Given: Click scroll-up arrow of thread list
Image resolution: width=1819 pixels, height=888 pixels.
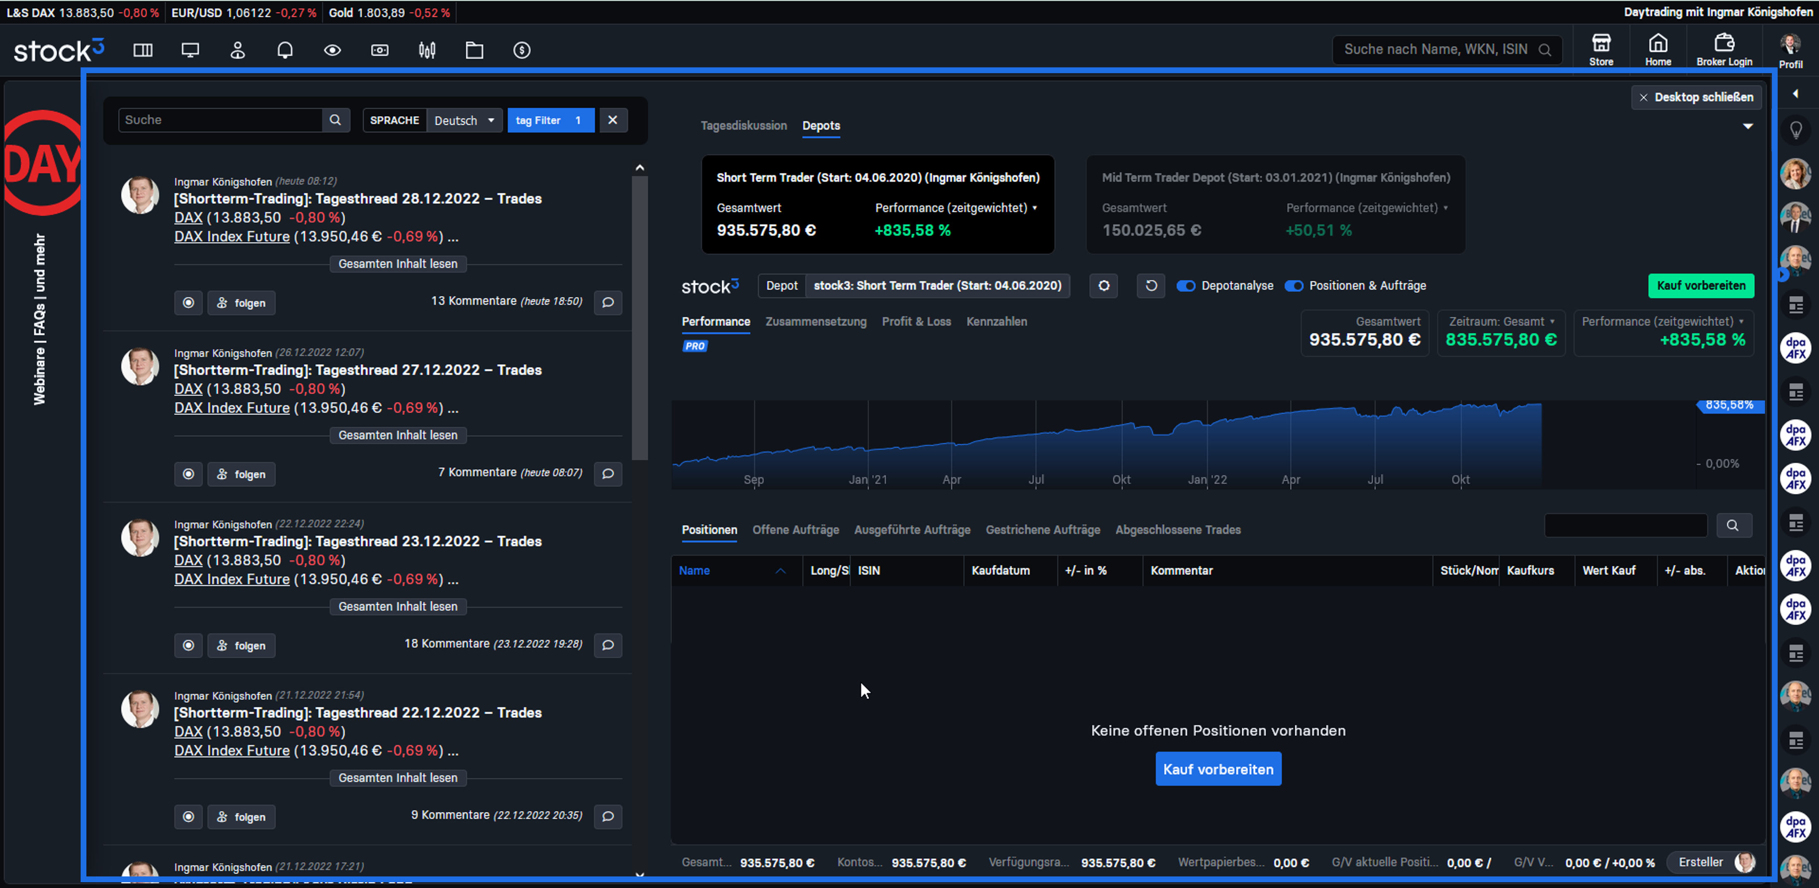Looking at the screenshot, I should pos(640,168).
